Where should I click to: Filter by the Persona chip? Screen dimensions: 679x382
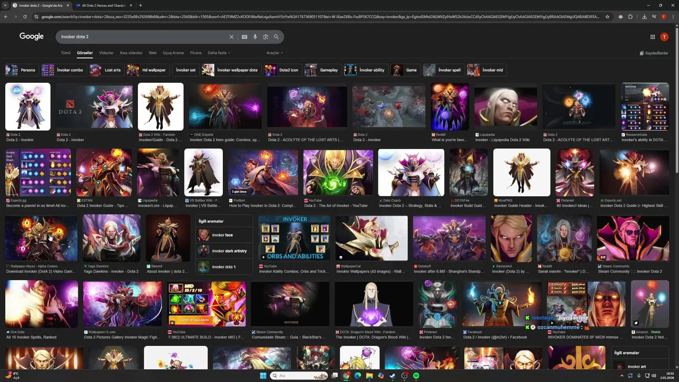pyautogui.click(x=21, y=70)
